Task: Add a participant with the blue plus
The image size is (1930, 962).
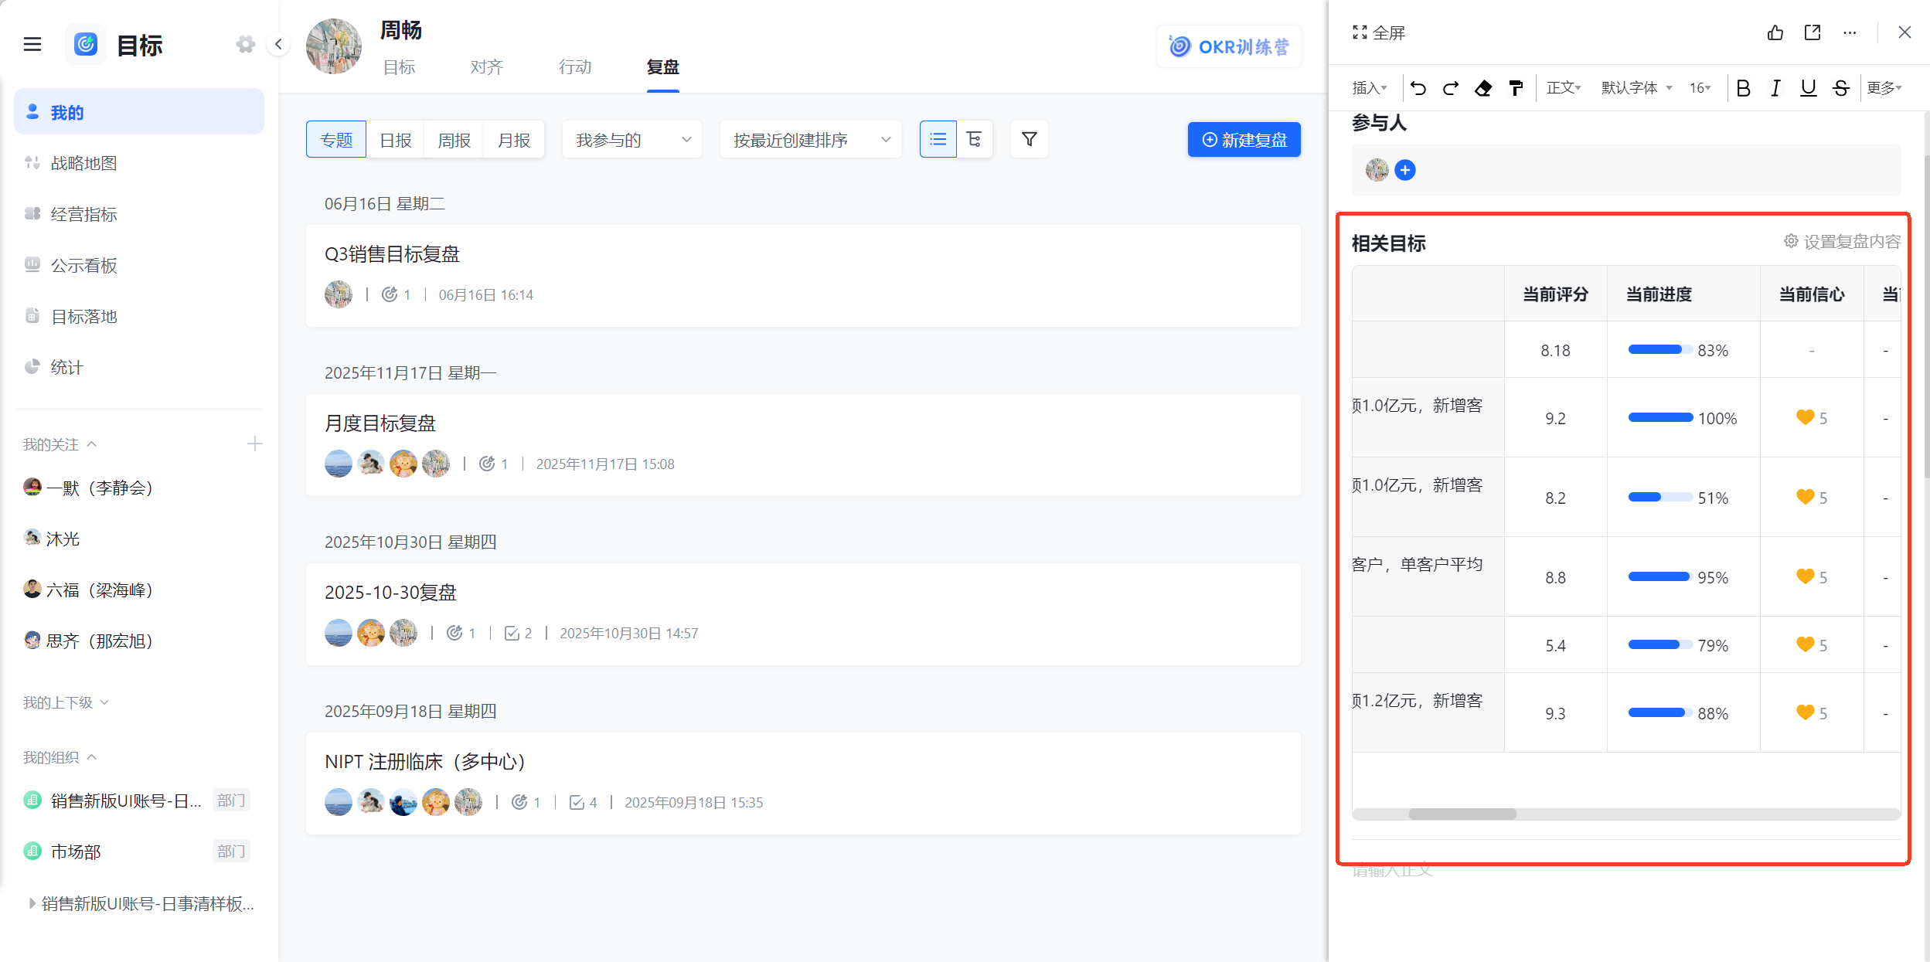Action: point(1405,170)
